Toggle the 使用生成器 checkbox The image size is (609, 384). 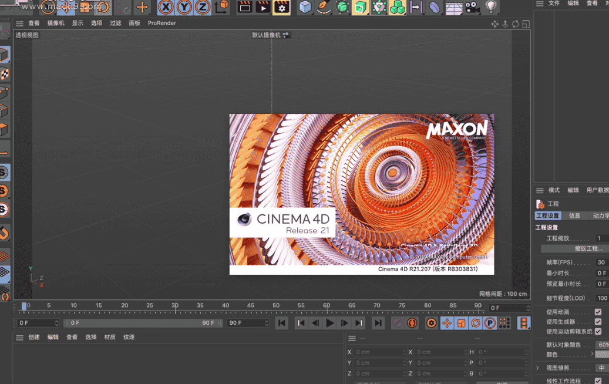pos(598,322)
